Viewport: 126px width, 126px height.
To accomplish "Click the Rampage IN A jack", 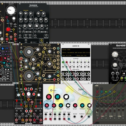I will [17, 88].
